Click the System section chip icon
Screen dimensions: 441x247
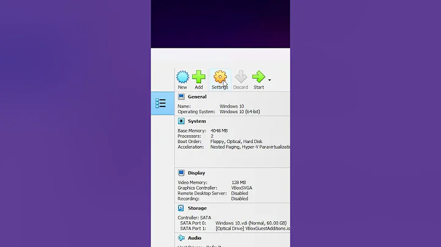181,121
